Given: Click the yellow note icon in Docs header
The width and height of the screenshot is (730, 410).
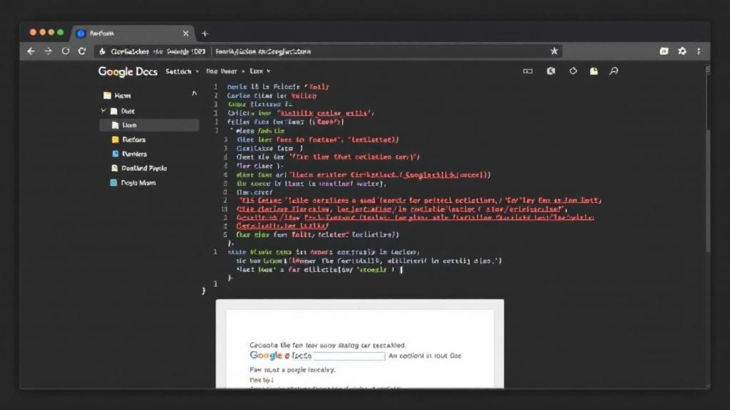Looking at the screenshot, I should (x=593, y=71).
